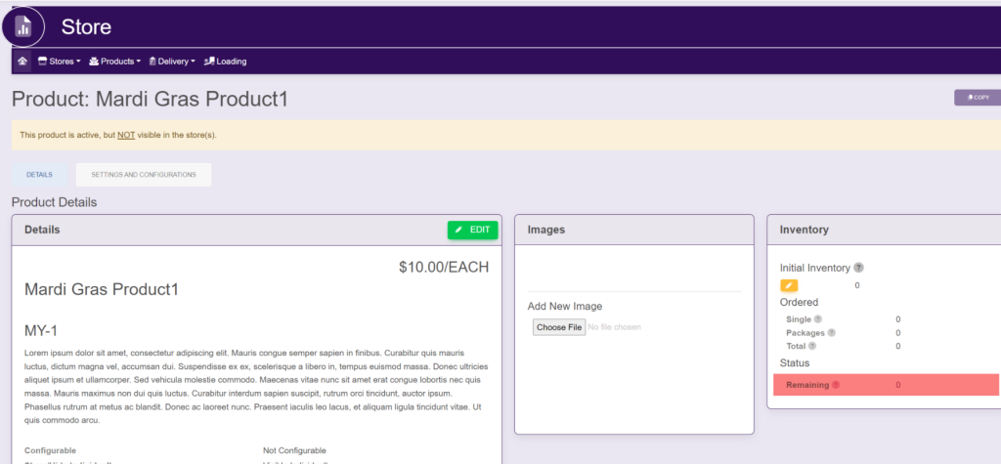Open help icon beside Initial Inventory
Image resolution: width=1001 pixels, height=464 pixels.
click(x=858, y=268)
